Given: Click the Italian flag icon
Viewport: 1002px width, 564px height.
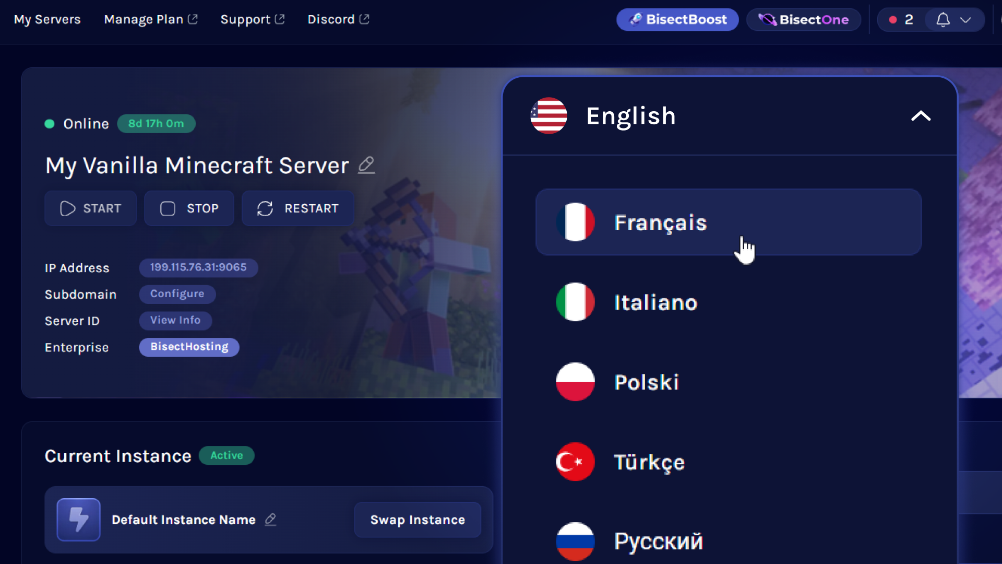Looking at the screenshot, I should 575,302.
